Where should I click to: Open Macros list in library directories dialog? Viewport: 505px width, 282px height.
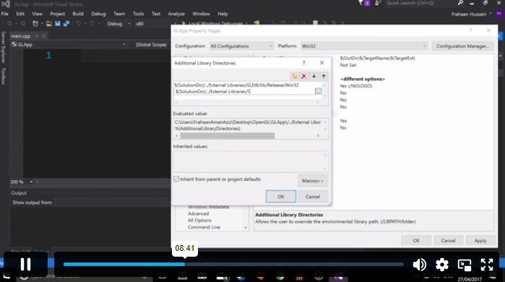tap(313, 181)
